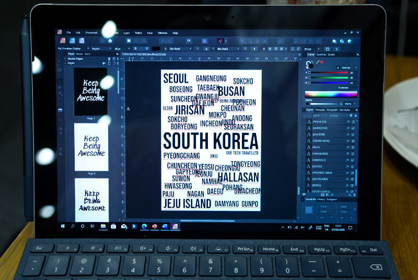Click the red channel slider
The width and height of the screenshot is (418, 280).
[x=329, y=73]
